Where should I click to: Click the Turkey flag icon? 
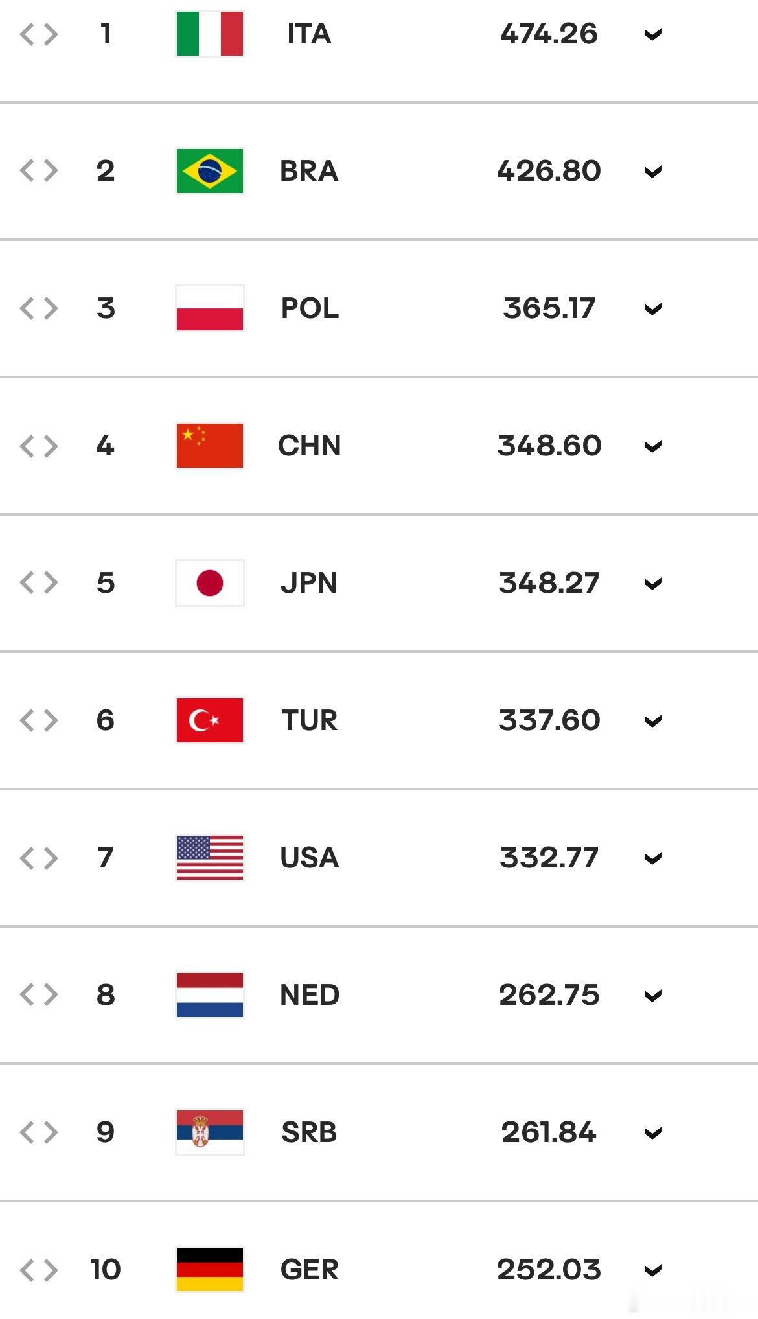tap(210, 720)
